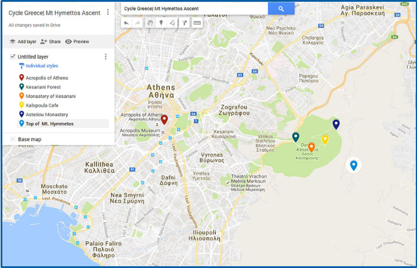Click the light blue Mt. Hymmetos summit marker
Viewport: 417px width, 268px height.
pos(353,166)
